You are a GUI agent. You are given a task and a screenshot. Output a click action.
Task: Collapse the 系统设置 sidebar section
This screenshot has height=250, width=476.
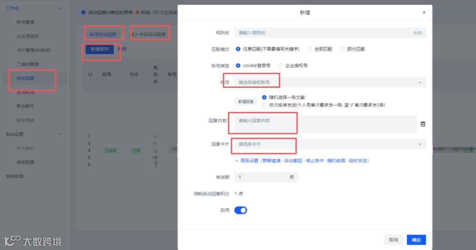pos(61,134)
